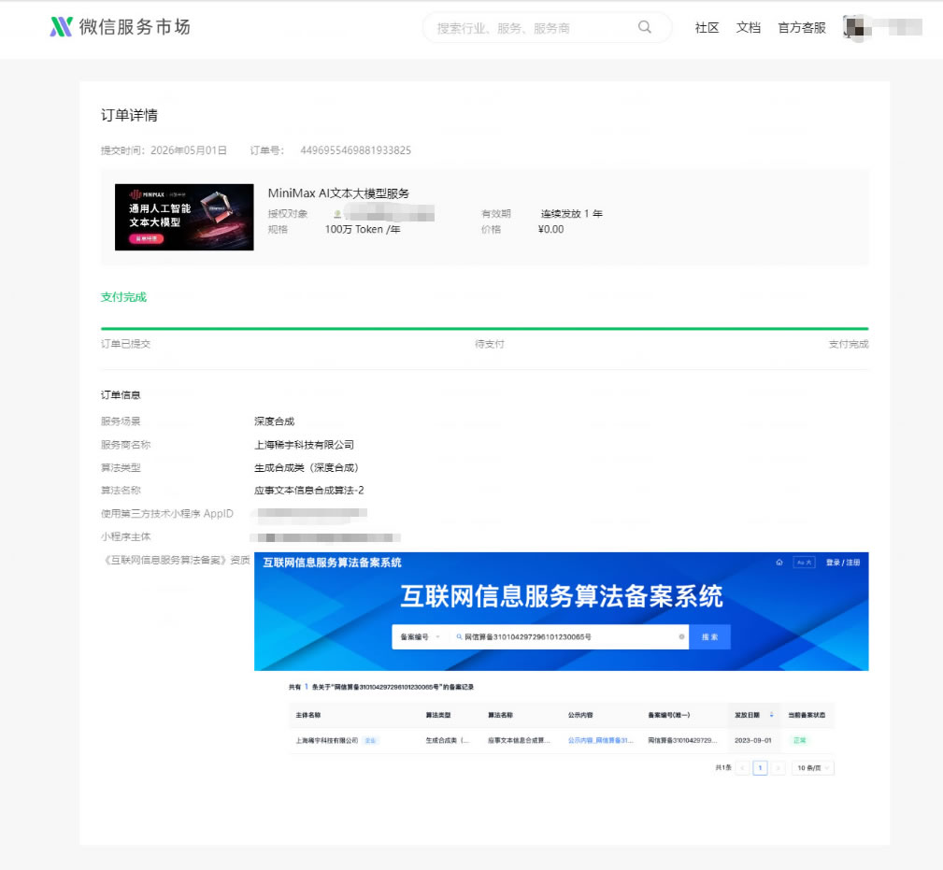Click the 提交时间：2026年05月01日 text
This screenshot has width=943, height=870.
[164, 150]
